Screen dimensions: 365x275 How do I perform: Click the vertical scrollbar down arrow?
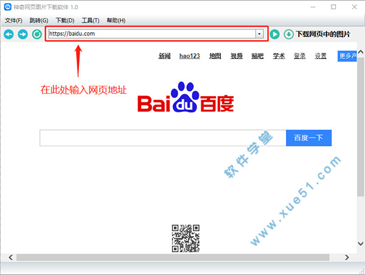click(361, 244)
